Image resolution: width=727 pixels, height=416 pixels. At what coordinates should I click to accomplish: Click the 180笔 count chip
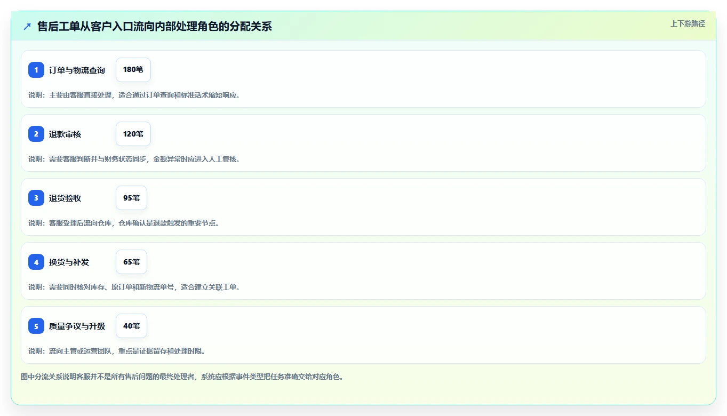pos(133,70)
